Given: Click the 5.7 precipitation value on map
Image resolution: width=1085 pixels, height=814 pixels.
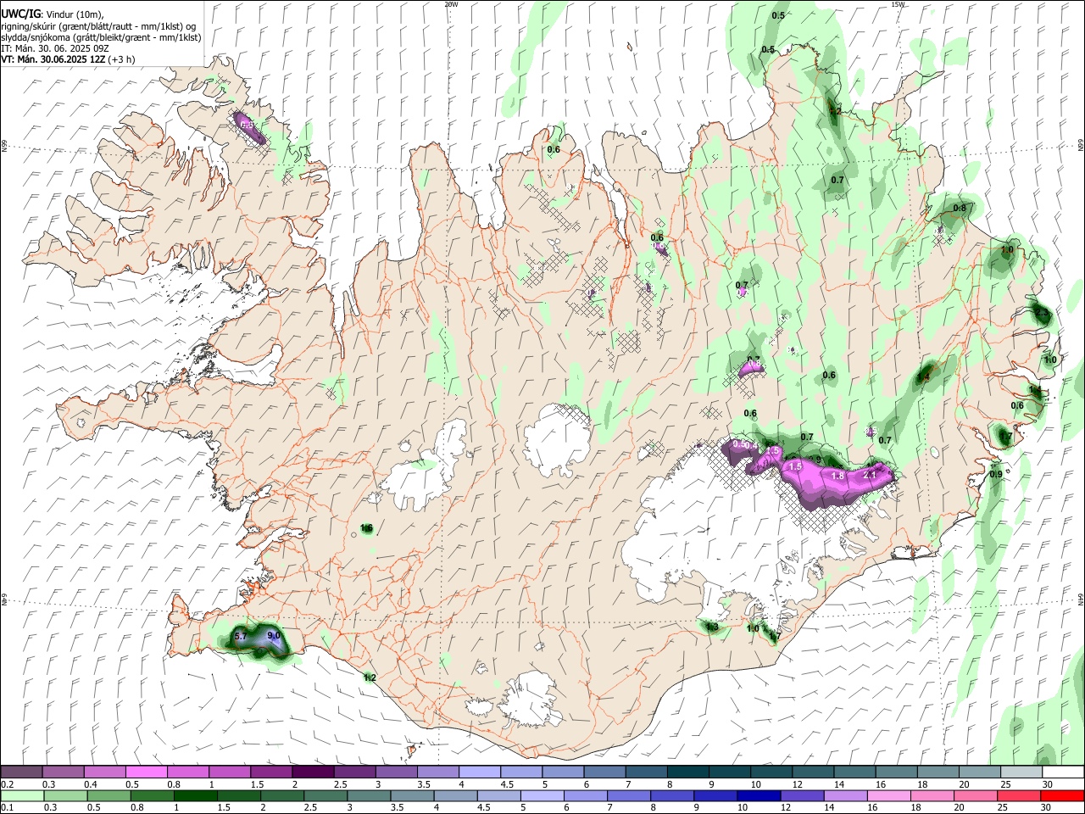Looking at the screenshot, I should pos(240,636).
